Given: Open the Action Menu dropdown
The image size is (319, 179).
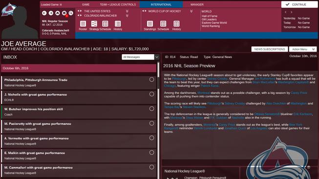Looking at the screenshot, I should [303, 49].
